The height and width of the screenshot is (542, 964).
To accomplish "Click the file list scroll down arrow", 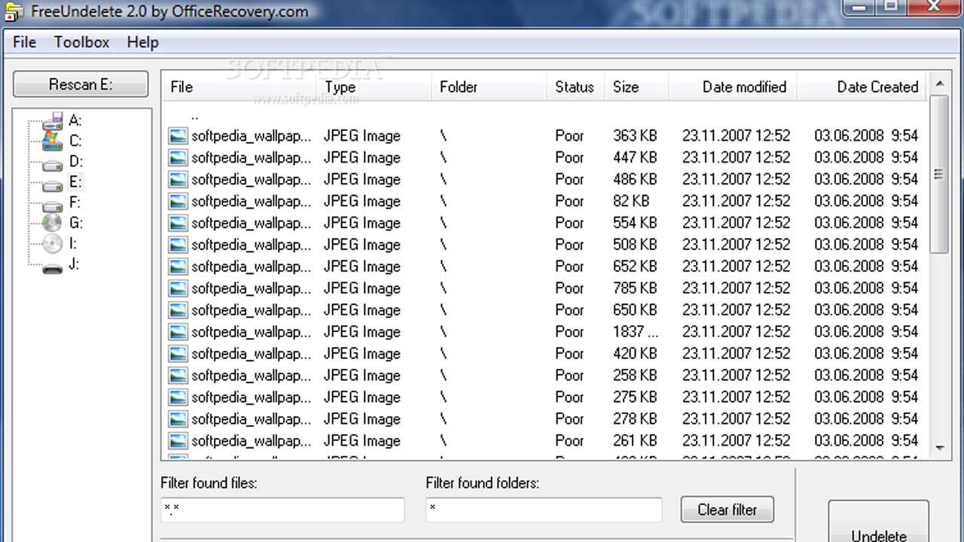I will 939,448.
